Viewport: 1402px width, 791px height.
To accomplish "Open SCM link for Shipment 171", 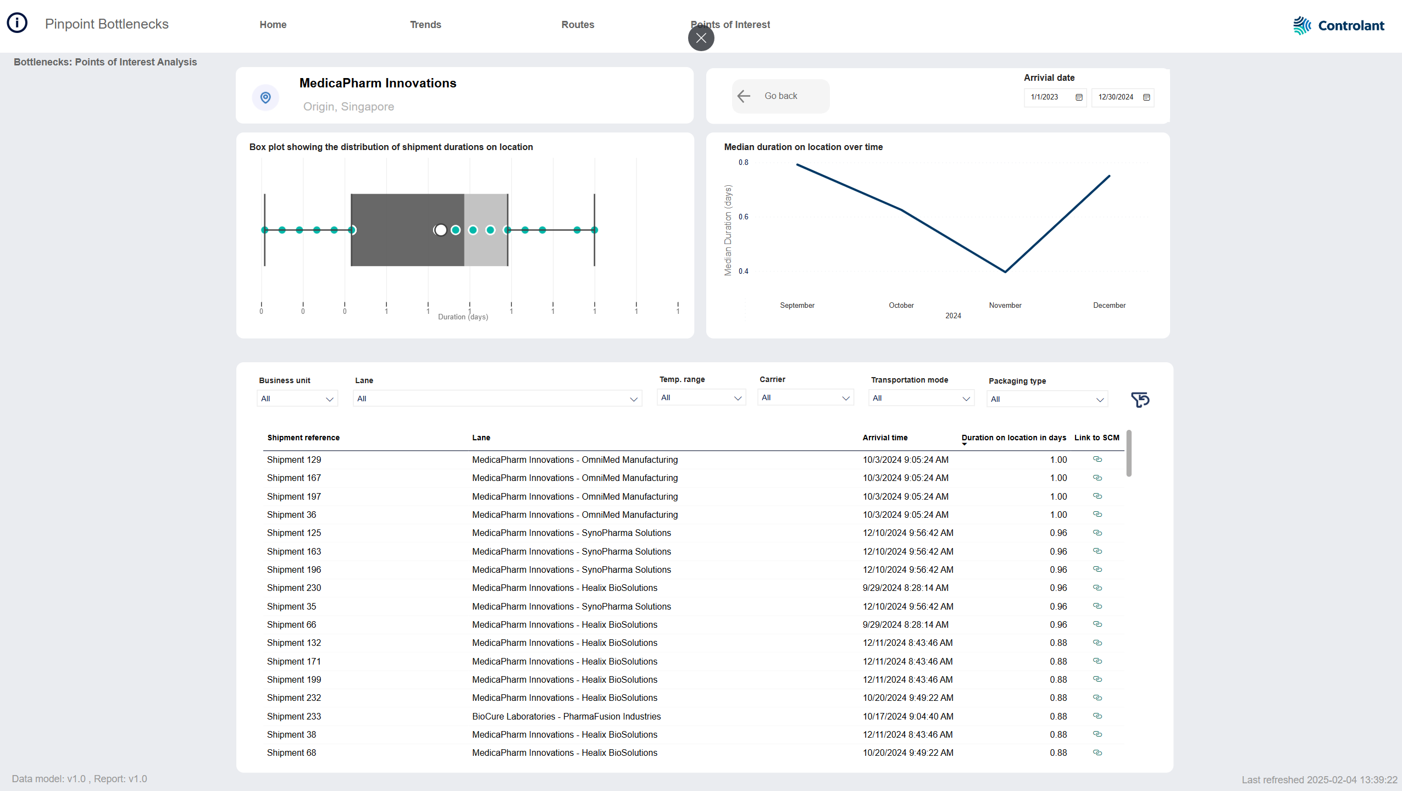I will coord(1097,661).
